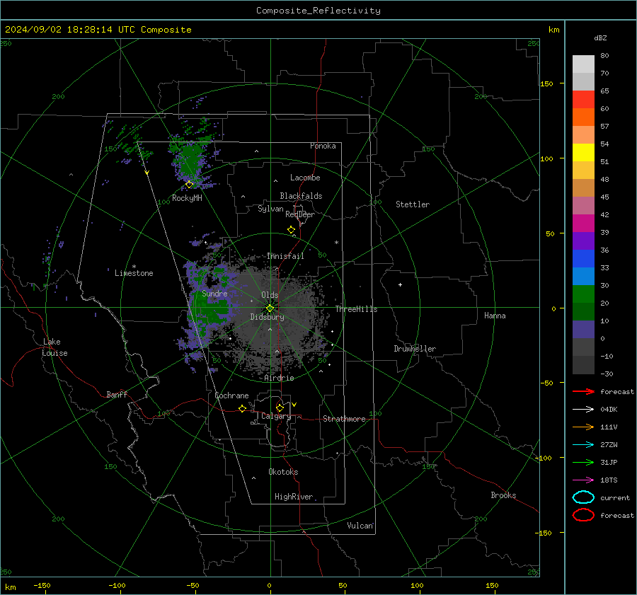Click the asterisk marker above Limestone label
The width and height of the screenshot is (637, 595).
[x=134, y=267]
